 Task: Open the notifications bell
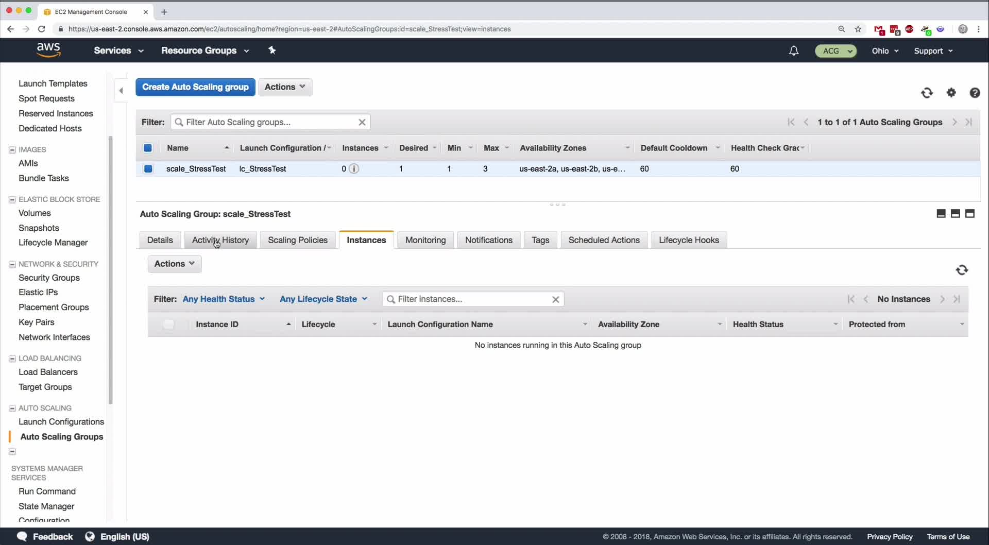[794, 50]
